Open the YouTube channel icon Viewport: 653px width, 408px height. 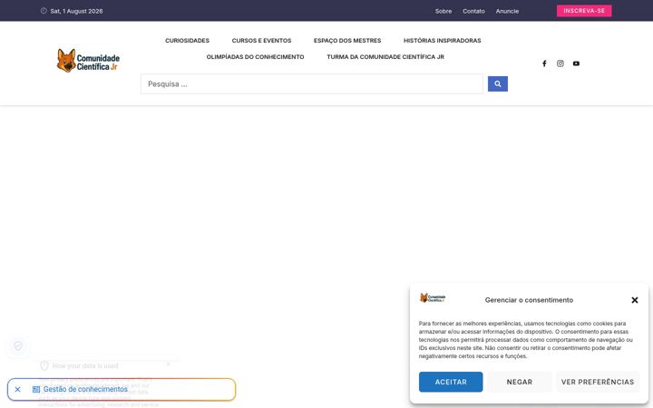[x=576, y=63]
